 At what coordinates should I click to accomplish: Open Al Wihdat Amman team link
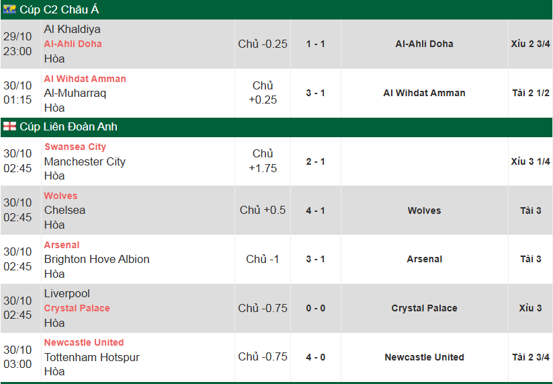point(85,79)
